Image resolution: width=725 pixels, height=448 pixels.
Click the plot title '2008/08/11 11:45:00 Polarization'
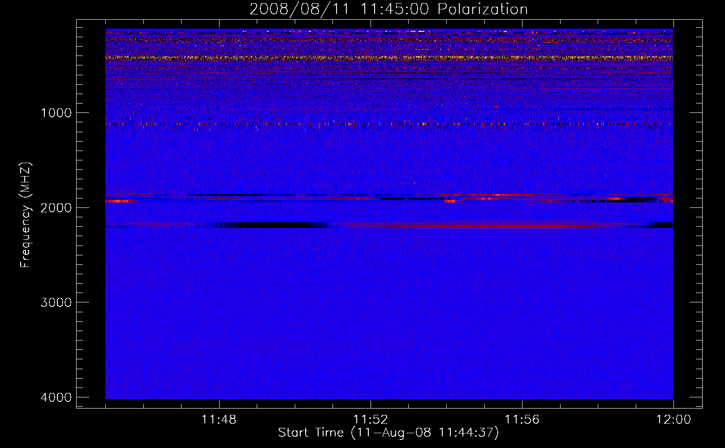pos(388,9)
